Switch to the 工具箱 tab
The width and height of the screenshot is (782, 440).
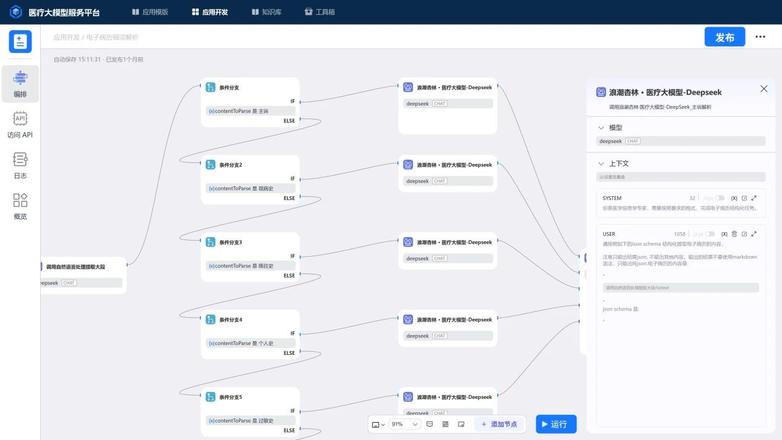tap(320, 12)
